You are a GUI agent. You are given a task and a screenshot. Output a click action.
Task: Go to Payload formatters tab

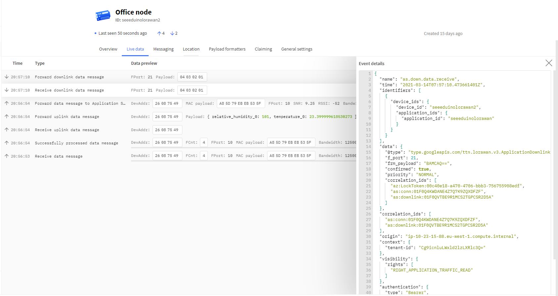227,49
